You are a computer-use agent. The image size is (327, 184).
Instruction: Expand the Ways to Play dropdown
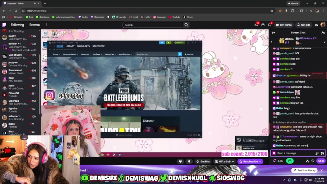(x=110, y=54)
